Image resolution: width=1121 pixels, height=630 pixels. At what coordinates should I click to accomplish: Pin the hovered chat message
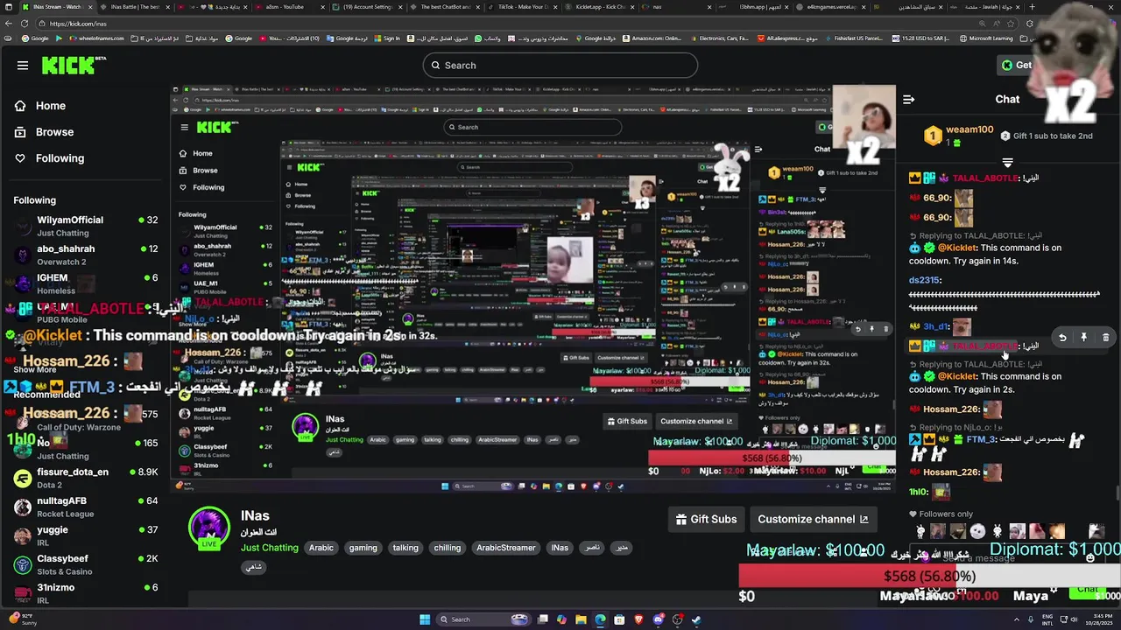click(1083, 338)
